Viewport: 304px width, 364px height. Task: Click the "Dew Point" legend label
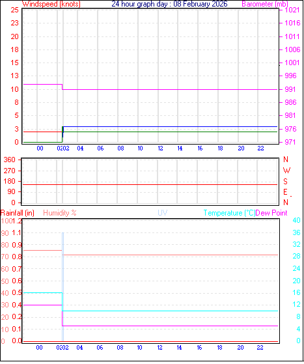coord(271,213)
